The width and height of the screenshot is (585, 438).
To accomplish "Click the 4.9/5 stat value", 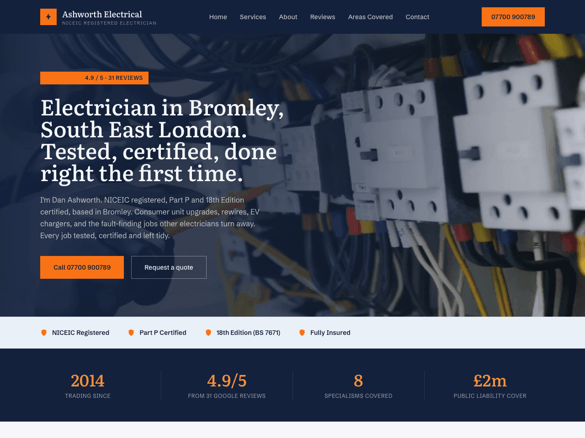I will (x=227, y=381).
